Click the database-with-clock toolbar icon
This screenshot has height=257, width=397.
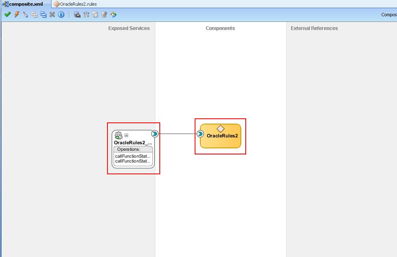[x=95, y=14]
